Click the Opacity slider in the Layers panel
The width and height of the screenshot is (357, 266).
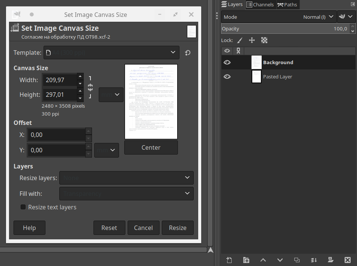[x=285, y=29]
